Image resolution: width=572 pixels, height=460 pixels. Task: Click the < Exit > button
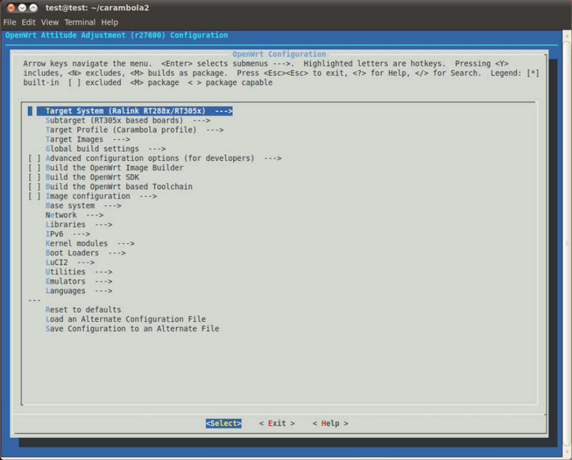277,424
